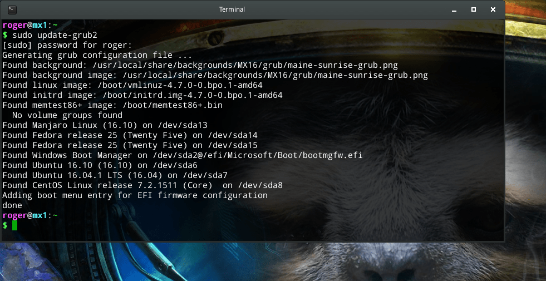Close the Terminal window
Image resolution: width=546 pixels, height=281 pixels.
click(x=493, y=10)
